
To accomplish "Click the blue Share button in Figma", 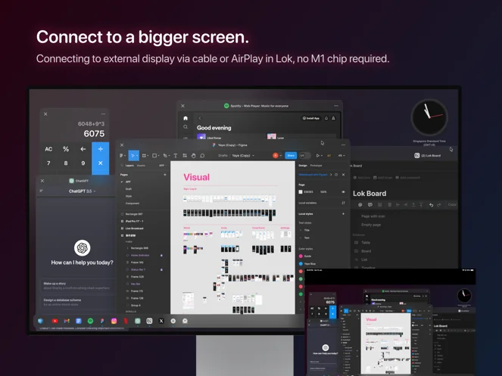I will (291, 155).
